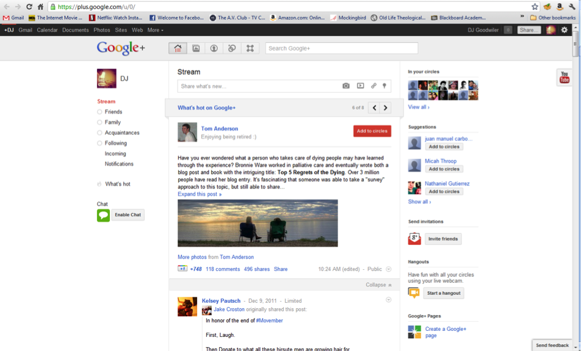Open Notifications in left sidebar
The width and height of the screenshot is (581, 351).
pos(119,164)
